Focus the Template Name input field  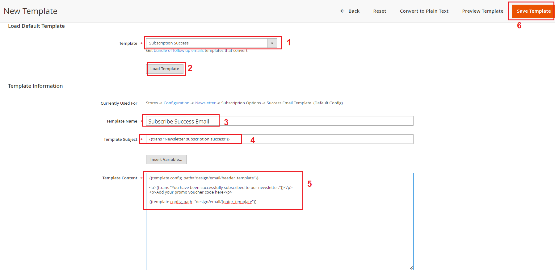[x=280, y=121]
